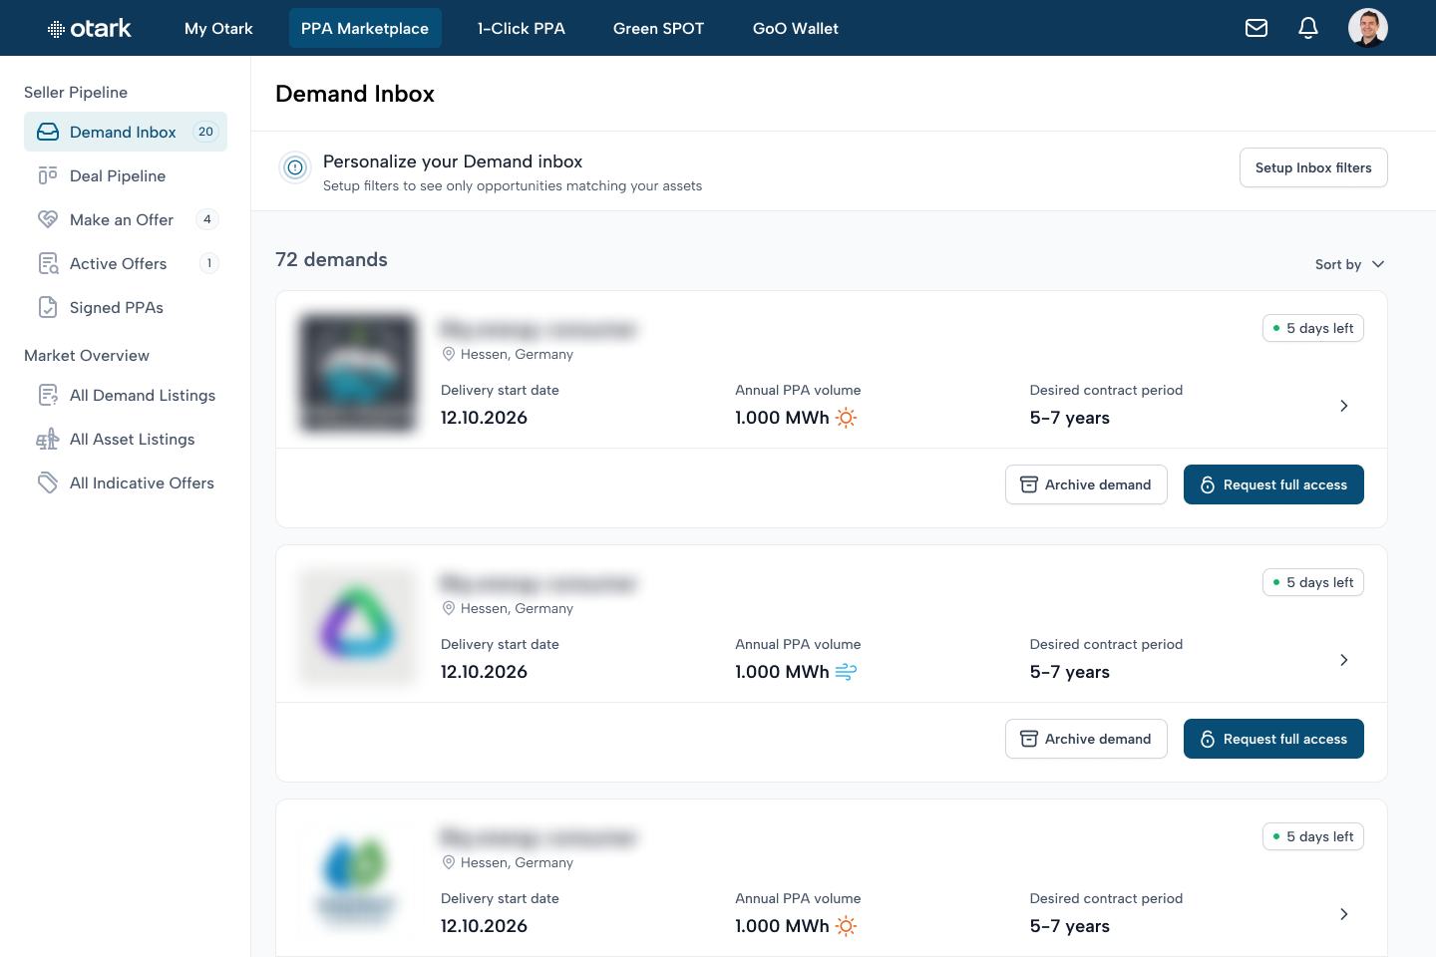The image size is (1436, 957).
Task: Click the 'Personalize your Demand inbox' title
Action: [453, 161]
